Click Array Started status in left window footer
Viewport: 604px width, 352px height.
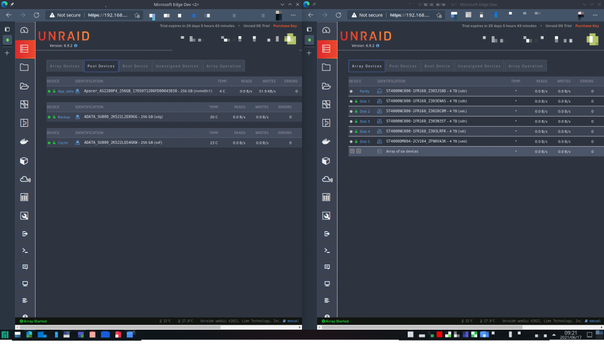tap(33, 321)
